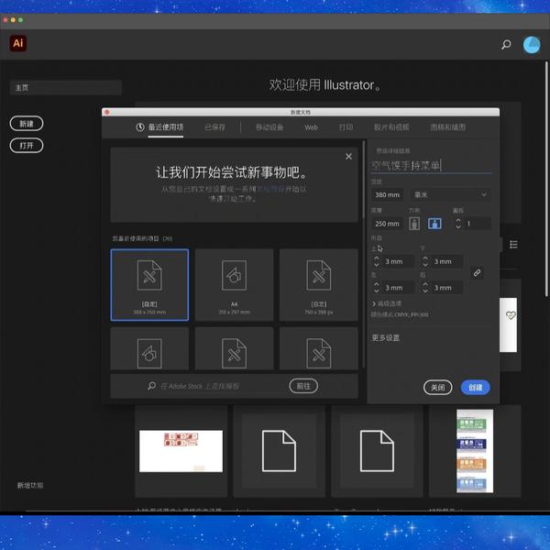This screenshot has width=550, height=550.
Task: Switch to the 胶片和视频 tab
Action: pyautogui.click(x=391, y=127)
